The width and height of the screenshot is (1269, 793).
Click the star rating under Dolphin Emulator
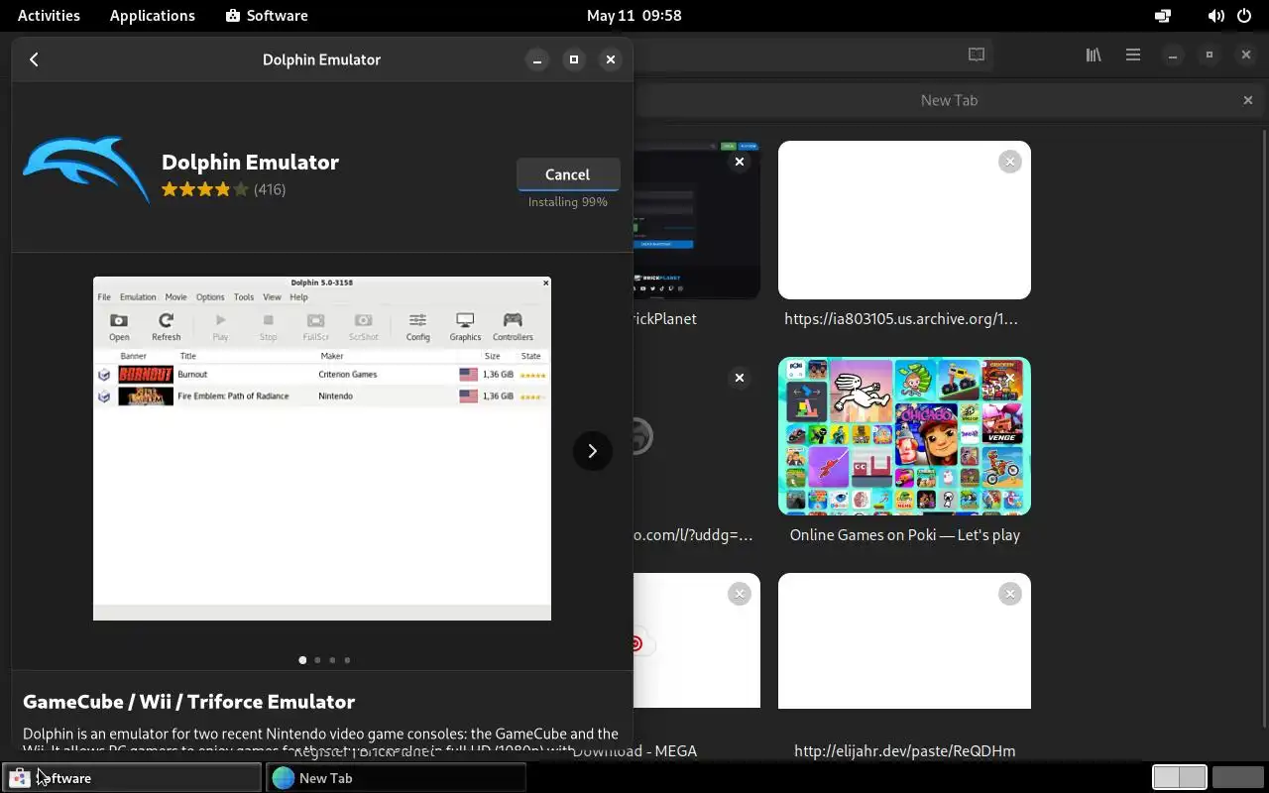tap(205, 189)
